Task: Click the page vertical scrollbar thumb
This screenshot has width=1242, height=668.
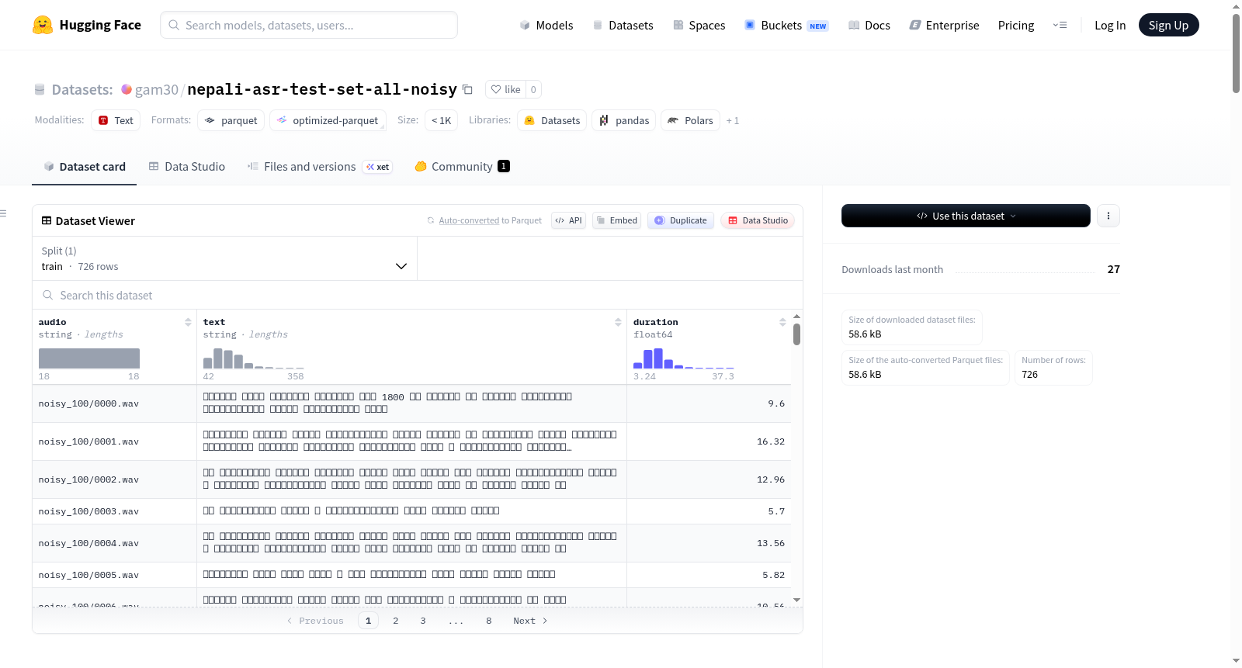Action: 1236,53
